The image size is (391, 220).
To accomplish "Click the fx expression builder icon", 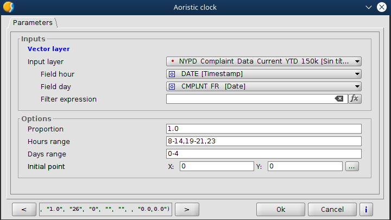I will coord(355,99).
